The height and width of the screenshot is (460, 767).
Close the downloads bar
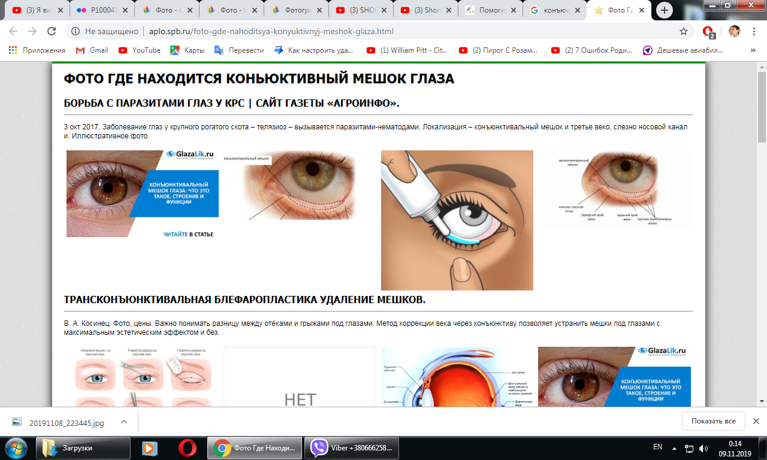[x=756, y=421]
